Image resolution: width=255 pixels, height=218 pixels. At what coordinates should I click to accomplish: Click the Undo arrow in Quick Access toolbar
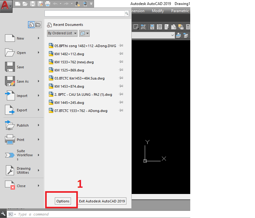(x=55, y=3)
